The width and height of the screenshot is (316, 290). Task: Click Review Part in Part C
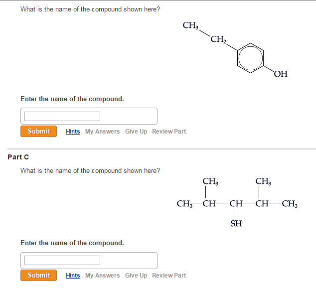[169, 276]
